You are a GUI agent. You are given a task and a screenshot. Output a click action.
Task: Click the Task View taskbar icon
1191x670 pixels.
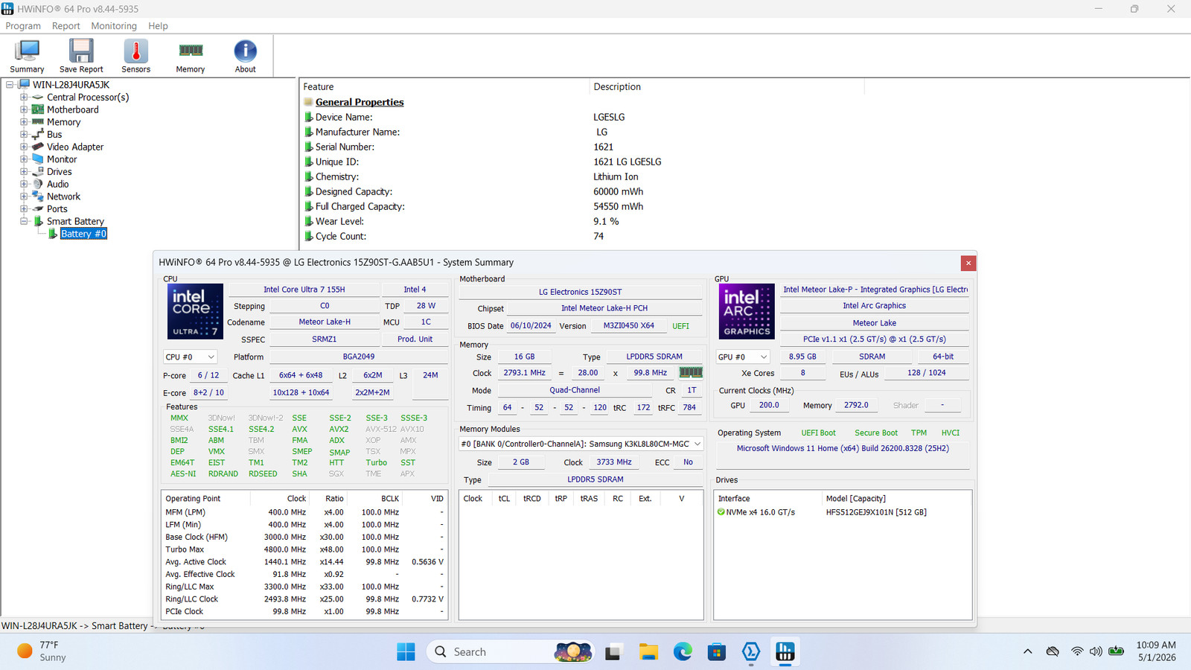click(613, 652)
